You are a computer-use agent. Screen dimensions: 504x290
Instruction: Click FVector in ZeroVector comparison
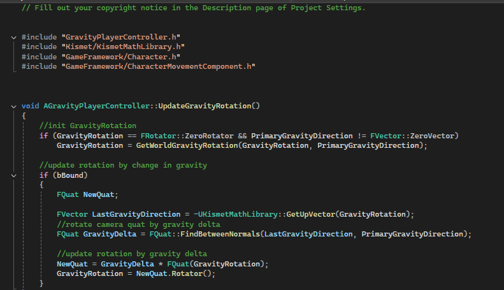pyautogui.click(x=385, y=136)
